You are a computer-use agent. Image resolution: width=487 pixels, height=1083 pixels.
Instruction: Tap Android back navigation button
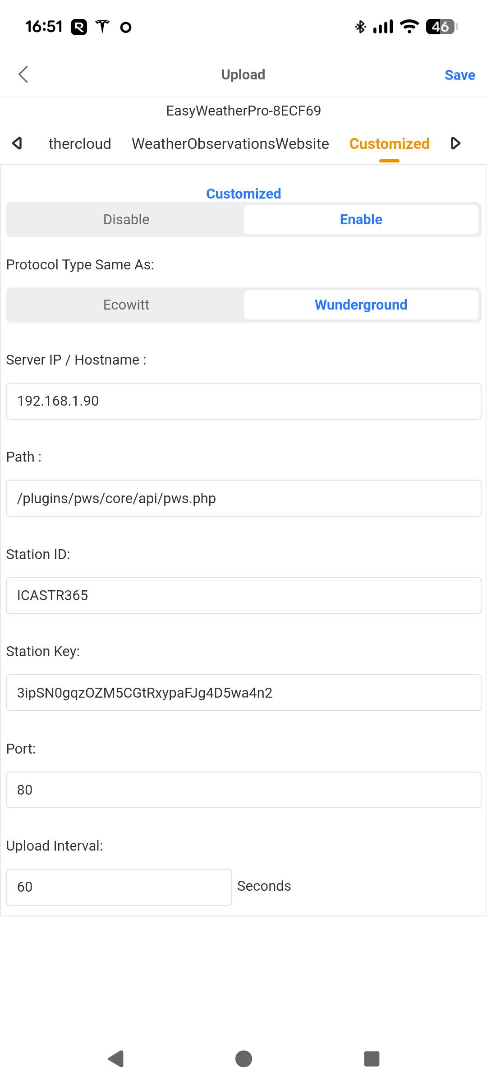116,1059
